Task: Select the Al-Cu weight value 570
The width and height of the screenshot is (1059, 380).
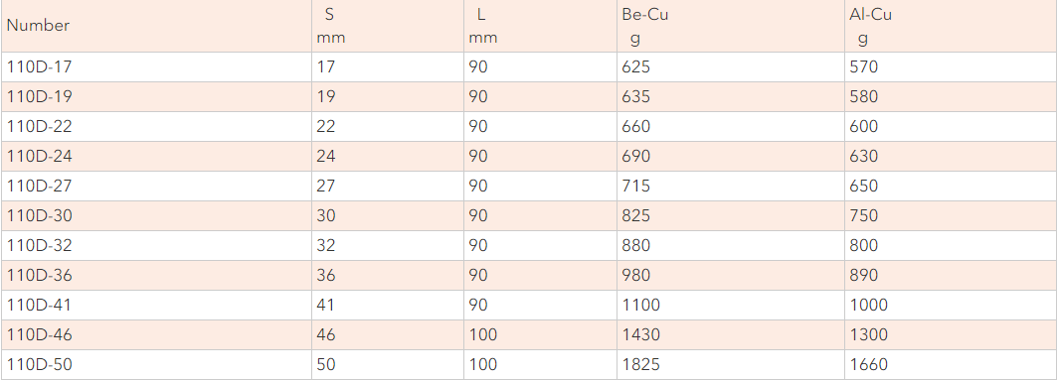Action: click(x=864, y=67)
